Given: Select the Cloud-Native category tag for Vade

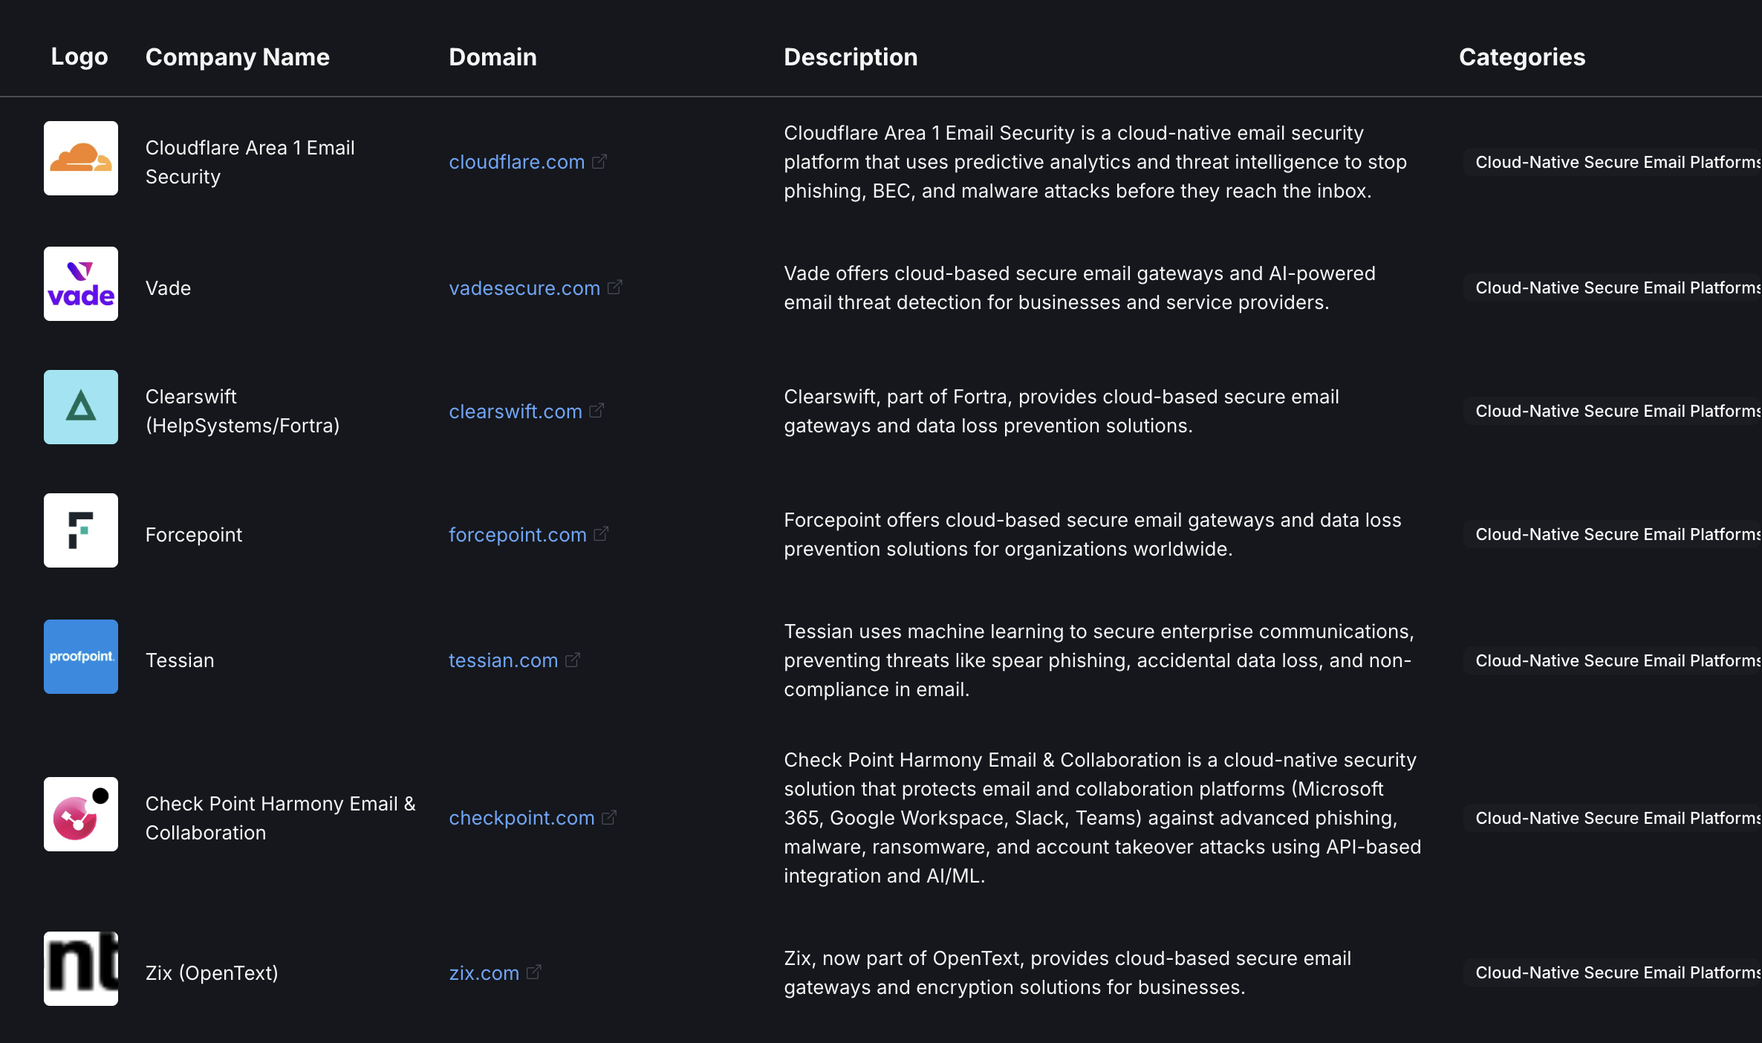Looking at the screenshot, I should click(x=1616, y=287).
